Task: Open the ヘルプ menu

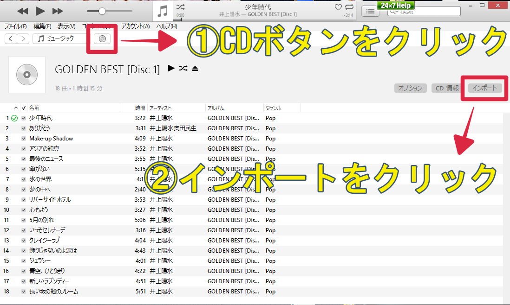Action: click(x=166, y=26)
